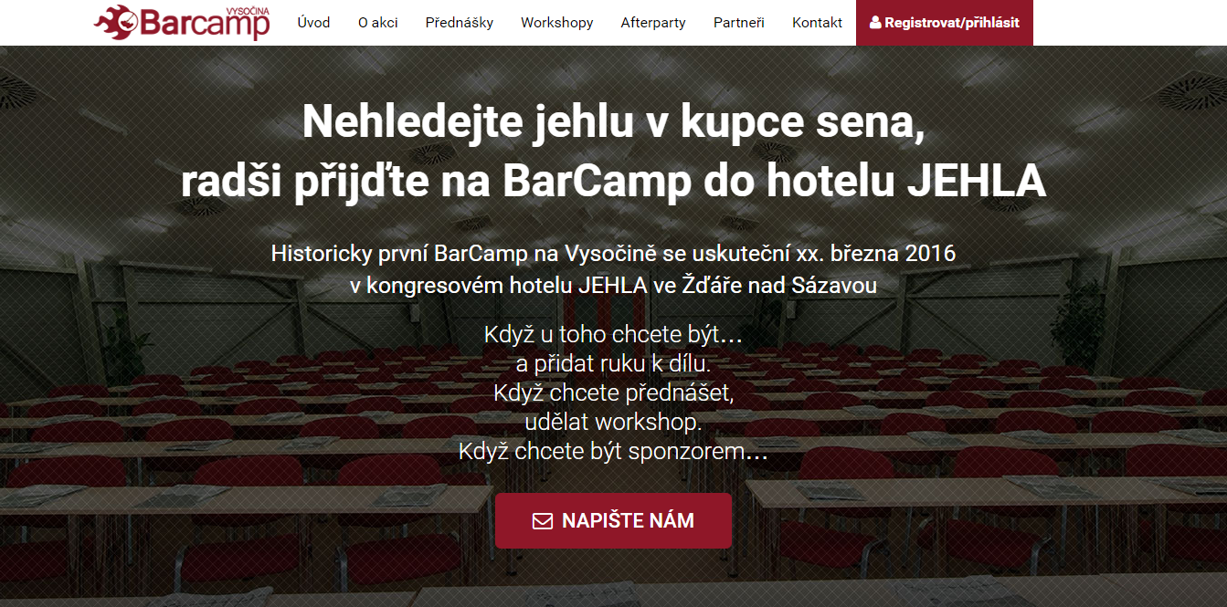Jump to the Kontakt section
Screen dimensions: 1227x607
pos(818,23)
